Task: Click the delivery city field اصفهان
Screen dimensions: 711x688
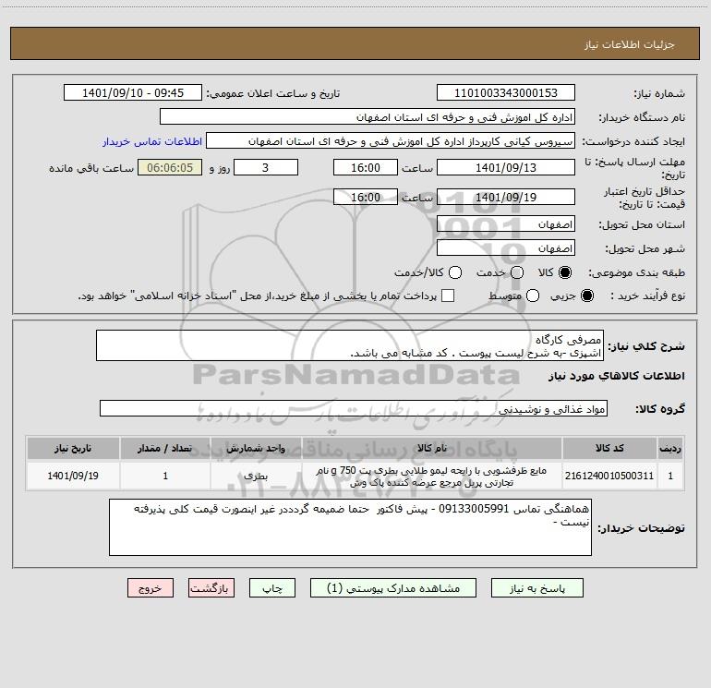Action: (506, 248)
